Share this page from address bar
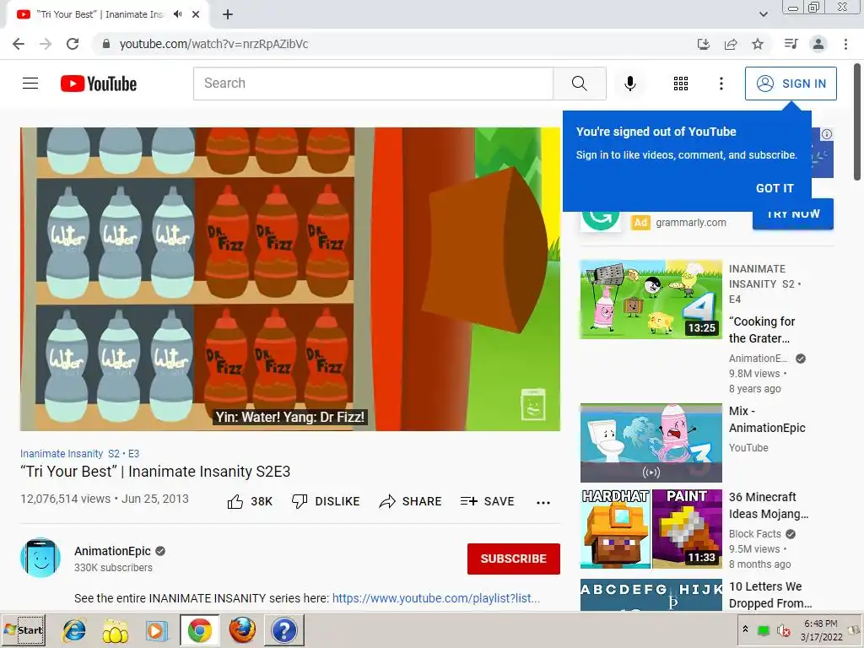 click(x=731, y=44)
